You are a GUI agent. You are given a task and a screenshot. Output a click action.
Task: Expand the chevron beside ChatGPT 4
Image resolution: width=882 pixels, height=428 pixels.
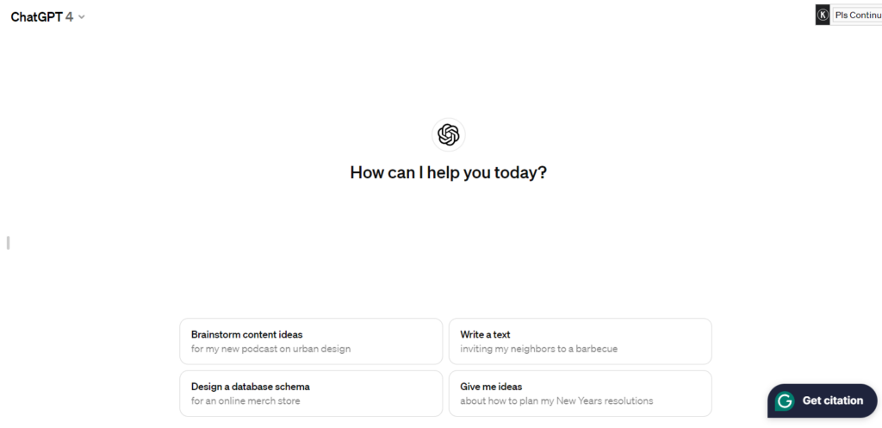click(x=82, y=17)
